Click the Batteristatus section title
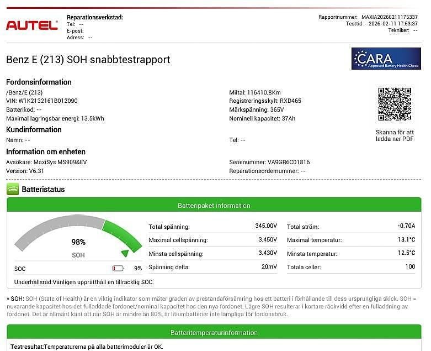The image size is (431, 351). click(43, 190)
